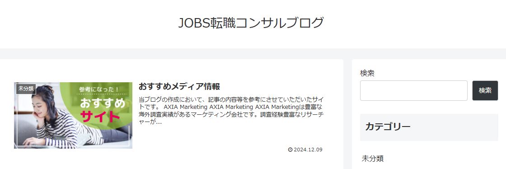
Task: Click the 2024.12.09 post date
Action: tap(308, 150)
